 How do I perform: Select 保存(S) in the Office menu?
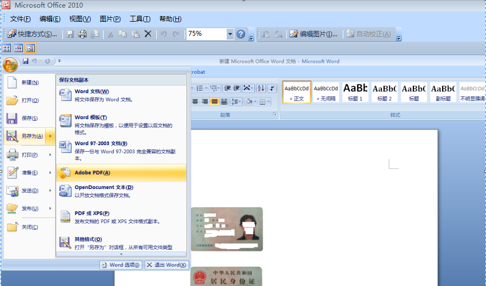[x=29, y=118]
